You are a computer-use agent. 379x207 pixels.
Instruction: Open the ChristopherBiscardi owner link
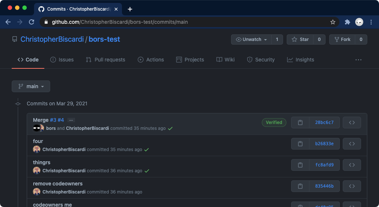(x=52, y=39)
